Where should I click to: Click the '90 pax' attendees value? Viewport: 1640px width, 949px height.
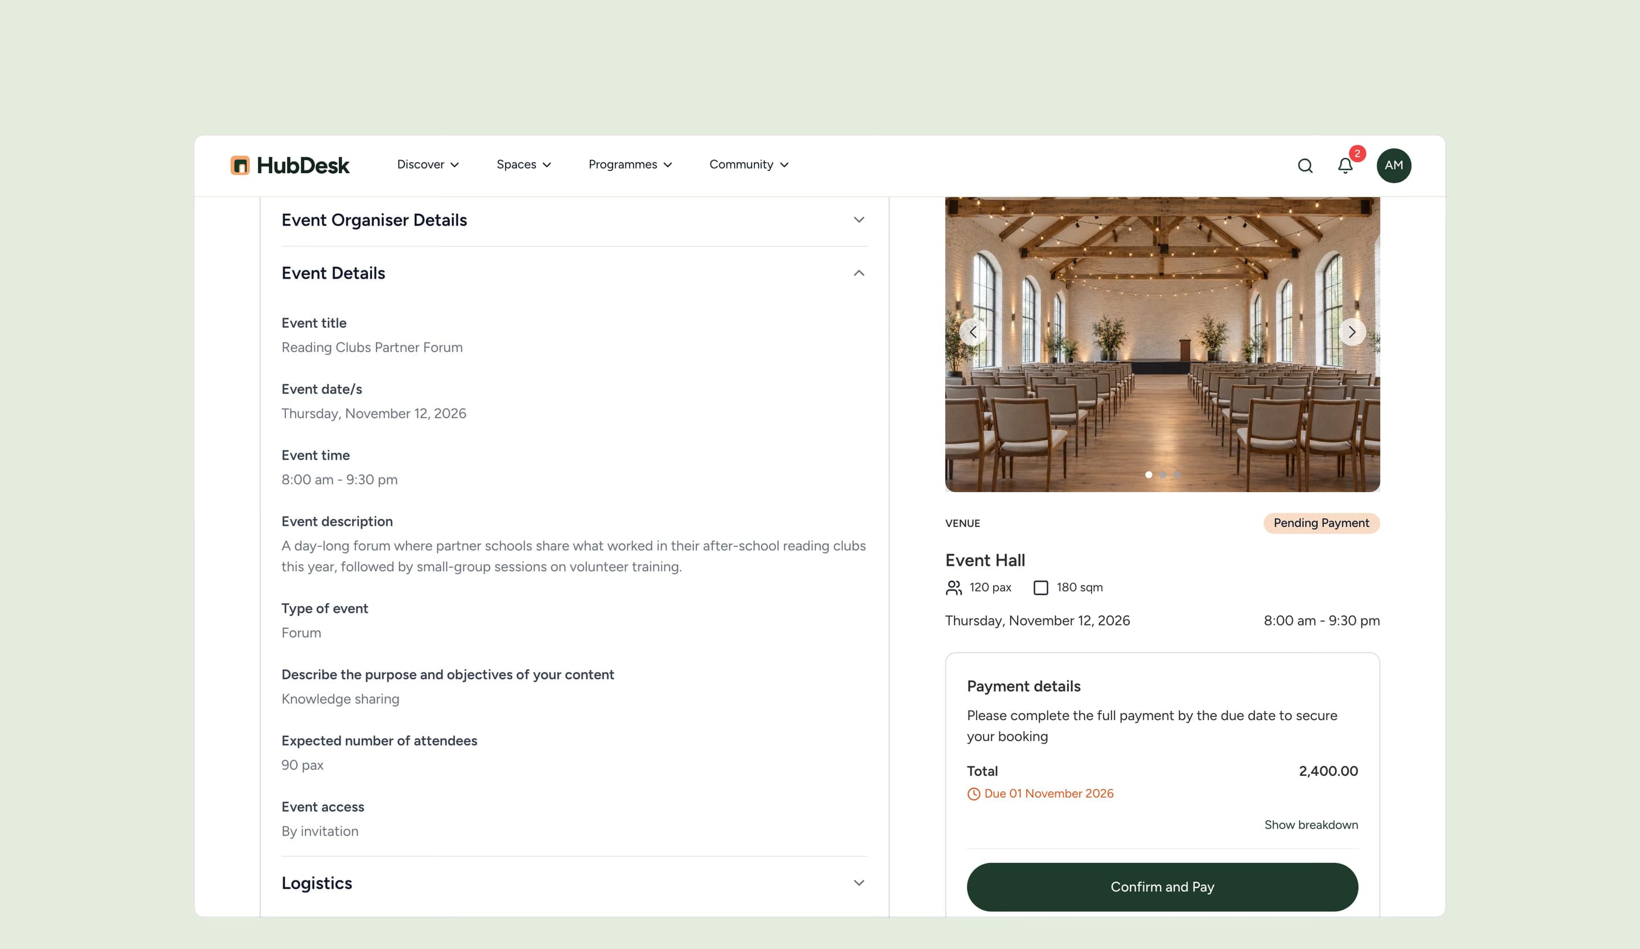302,766
